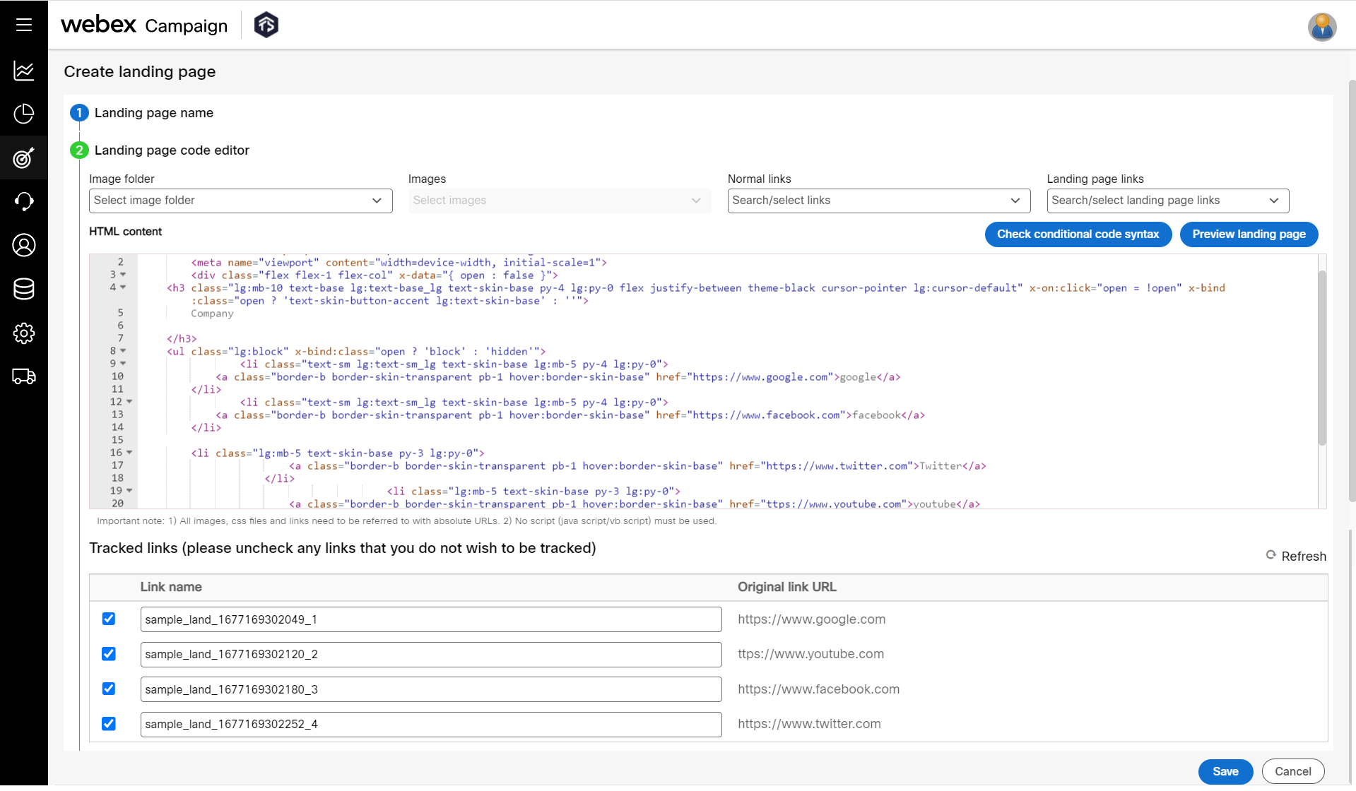This screenshot has width=1356, height=791.
Task: Click the Refresh icon for tracked links
Action: coord(1270,555)
